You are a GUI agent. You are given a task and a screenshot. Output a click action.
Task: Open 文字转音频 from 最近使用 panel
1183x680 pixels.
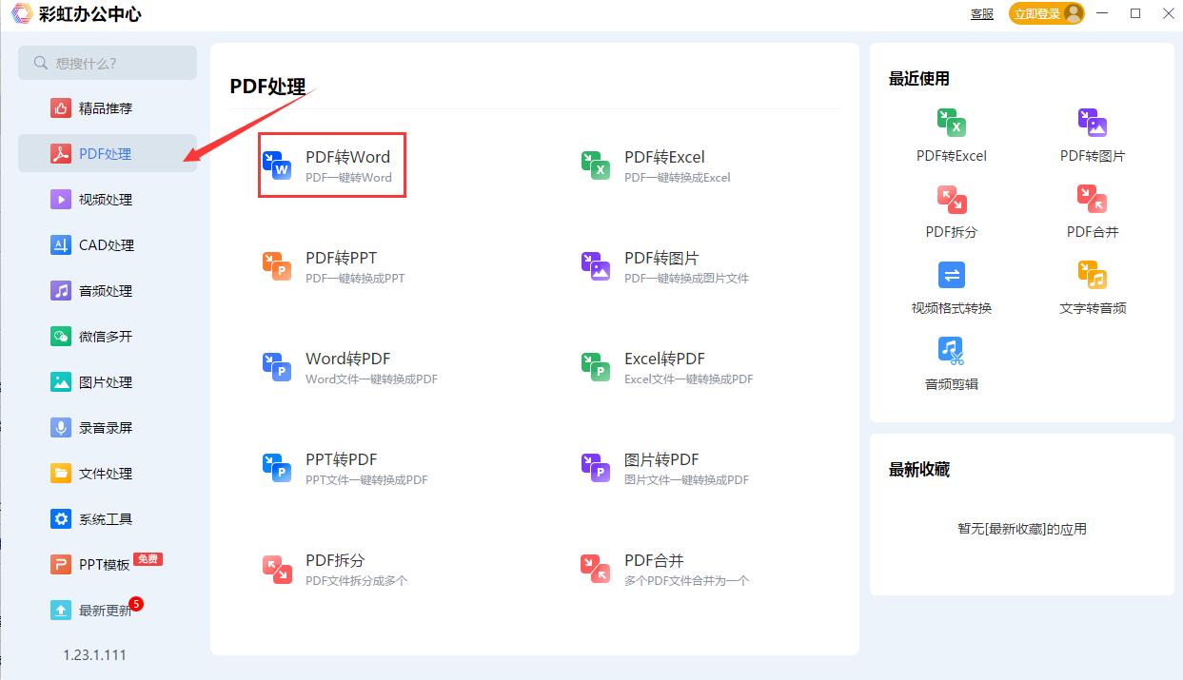[1092, 285]
